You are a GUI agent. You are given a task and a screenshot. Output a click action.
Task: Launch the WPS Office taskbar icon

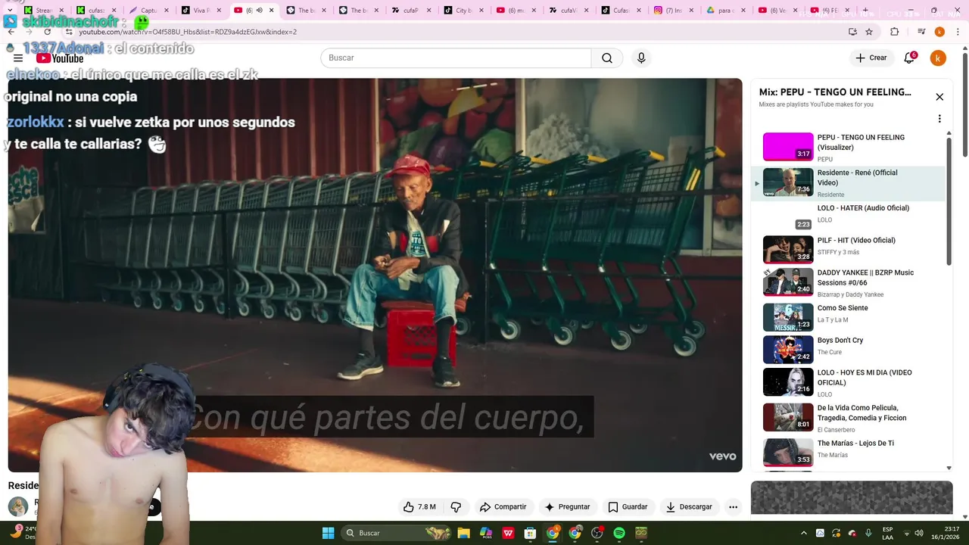508,533
